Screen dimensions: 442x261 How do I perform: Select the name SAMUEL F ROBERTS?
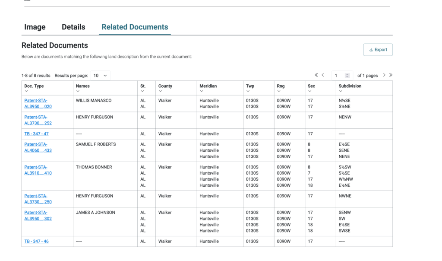click(96, 144)
